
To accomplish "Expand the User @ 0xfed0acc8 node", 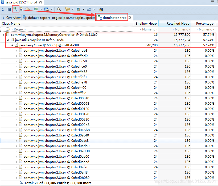I will tap(16, 141).
